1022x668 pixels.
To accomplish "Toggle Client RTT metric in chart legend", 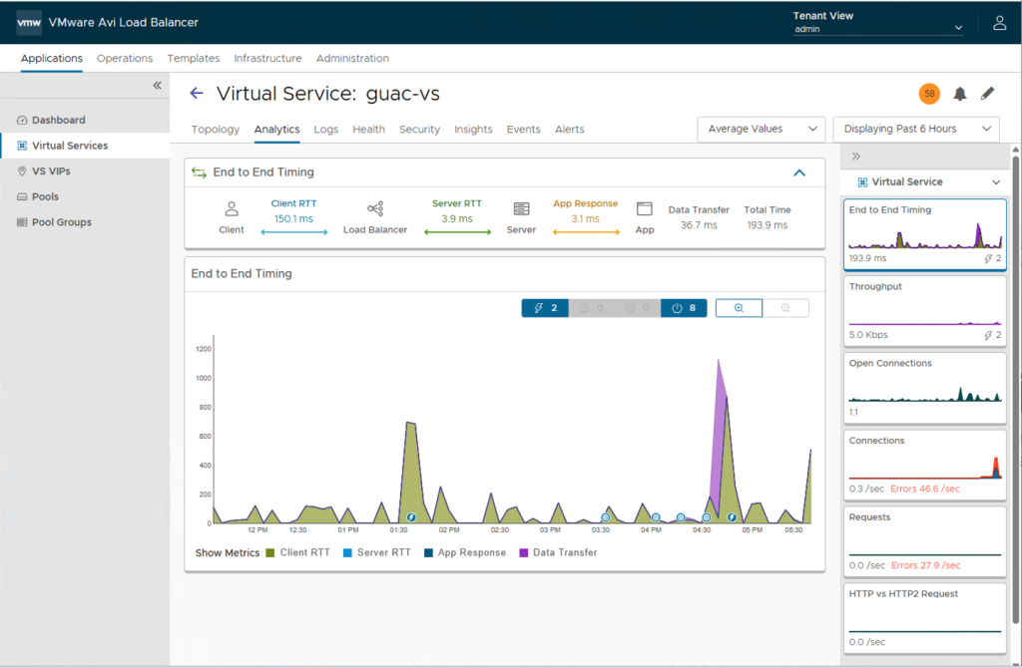I will (299, 552).
